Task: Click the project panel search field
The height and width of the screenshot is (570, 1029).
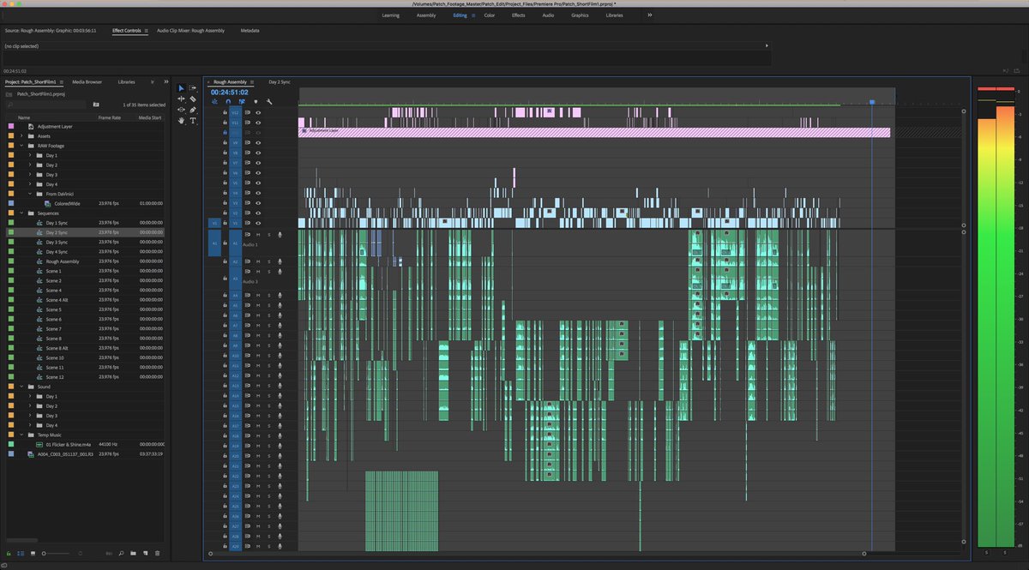Action: pyautogui.click(x=46, y=105)
